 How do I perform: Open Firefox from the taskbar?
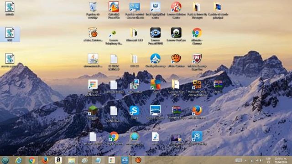[45, 160]
